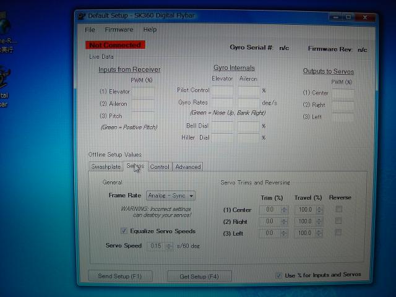
Task: Click the Center servo Trim value field
Action: [x=270, y=210]
